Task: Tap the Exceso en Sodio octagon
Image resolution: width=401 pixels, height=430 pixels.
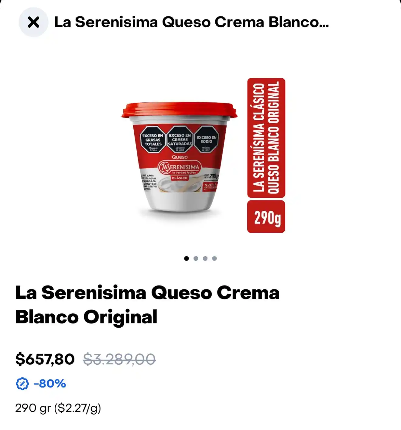Action: coord(206,139)
